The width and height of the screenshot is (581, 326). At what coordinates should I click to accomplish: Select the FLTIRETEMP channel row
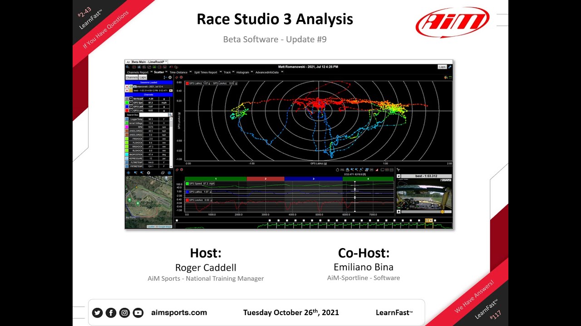tap(148, 163)
